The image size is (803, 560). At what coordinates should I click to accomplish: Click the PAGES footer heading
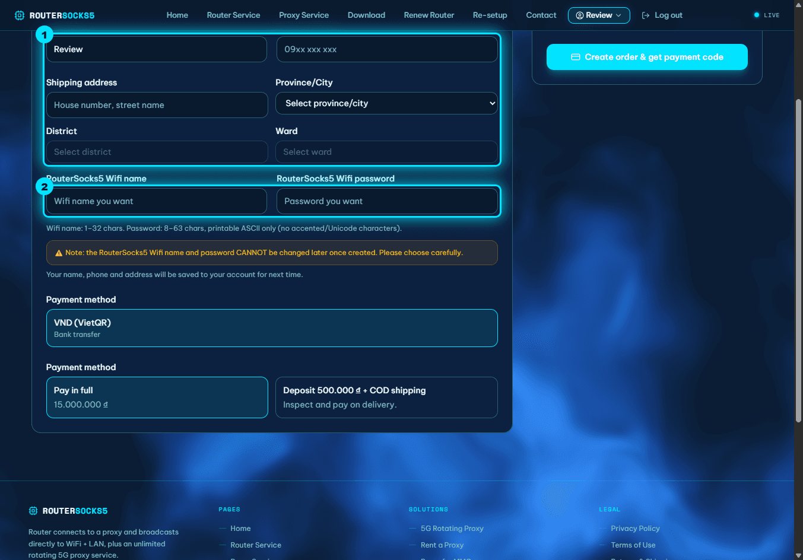[x=229, y=510]
